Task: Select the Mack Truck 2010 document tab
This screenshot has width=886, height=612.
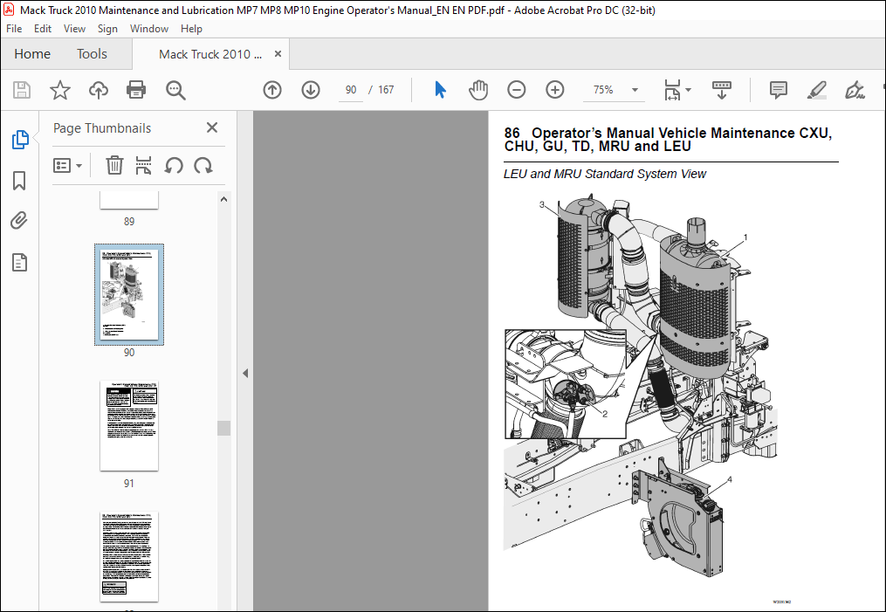Action: (x=210, y=54)
